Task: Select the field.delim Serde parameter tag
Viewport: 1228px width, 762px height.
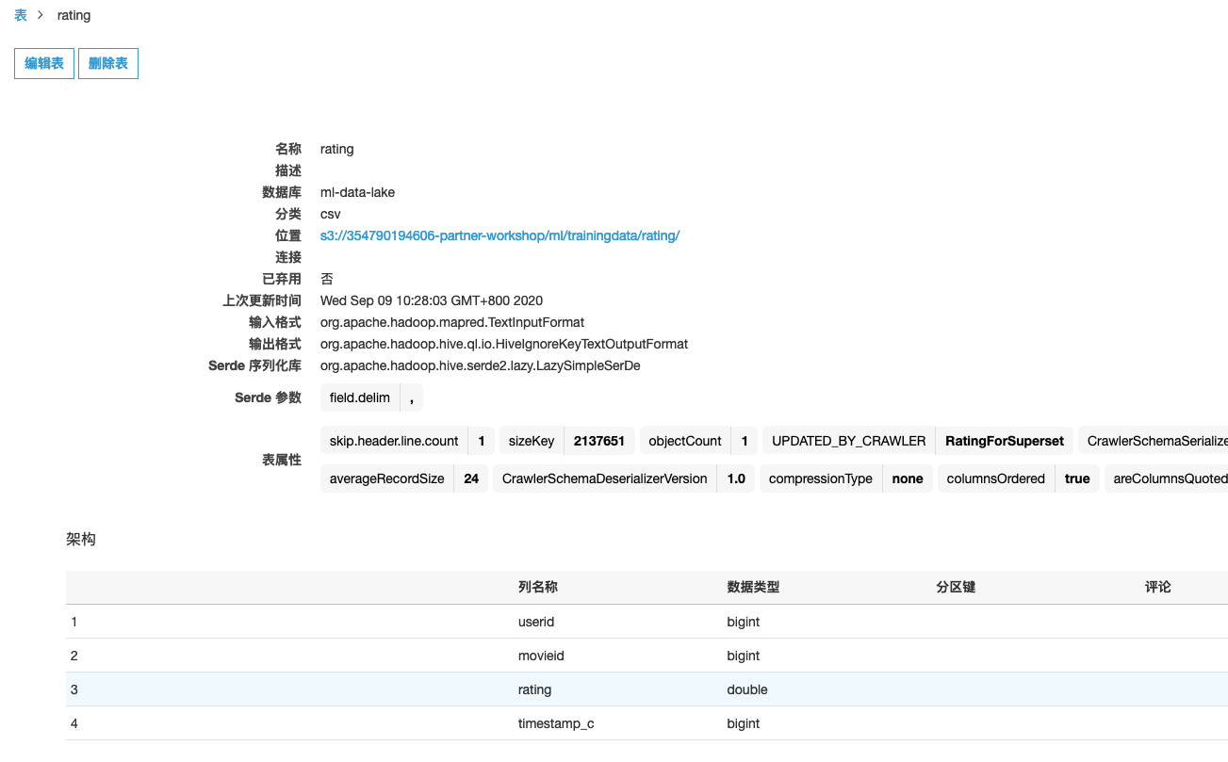Action: (x=371, y=397)
